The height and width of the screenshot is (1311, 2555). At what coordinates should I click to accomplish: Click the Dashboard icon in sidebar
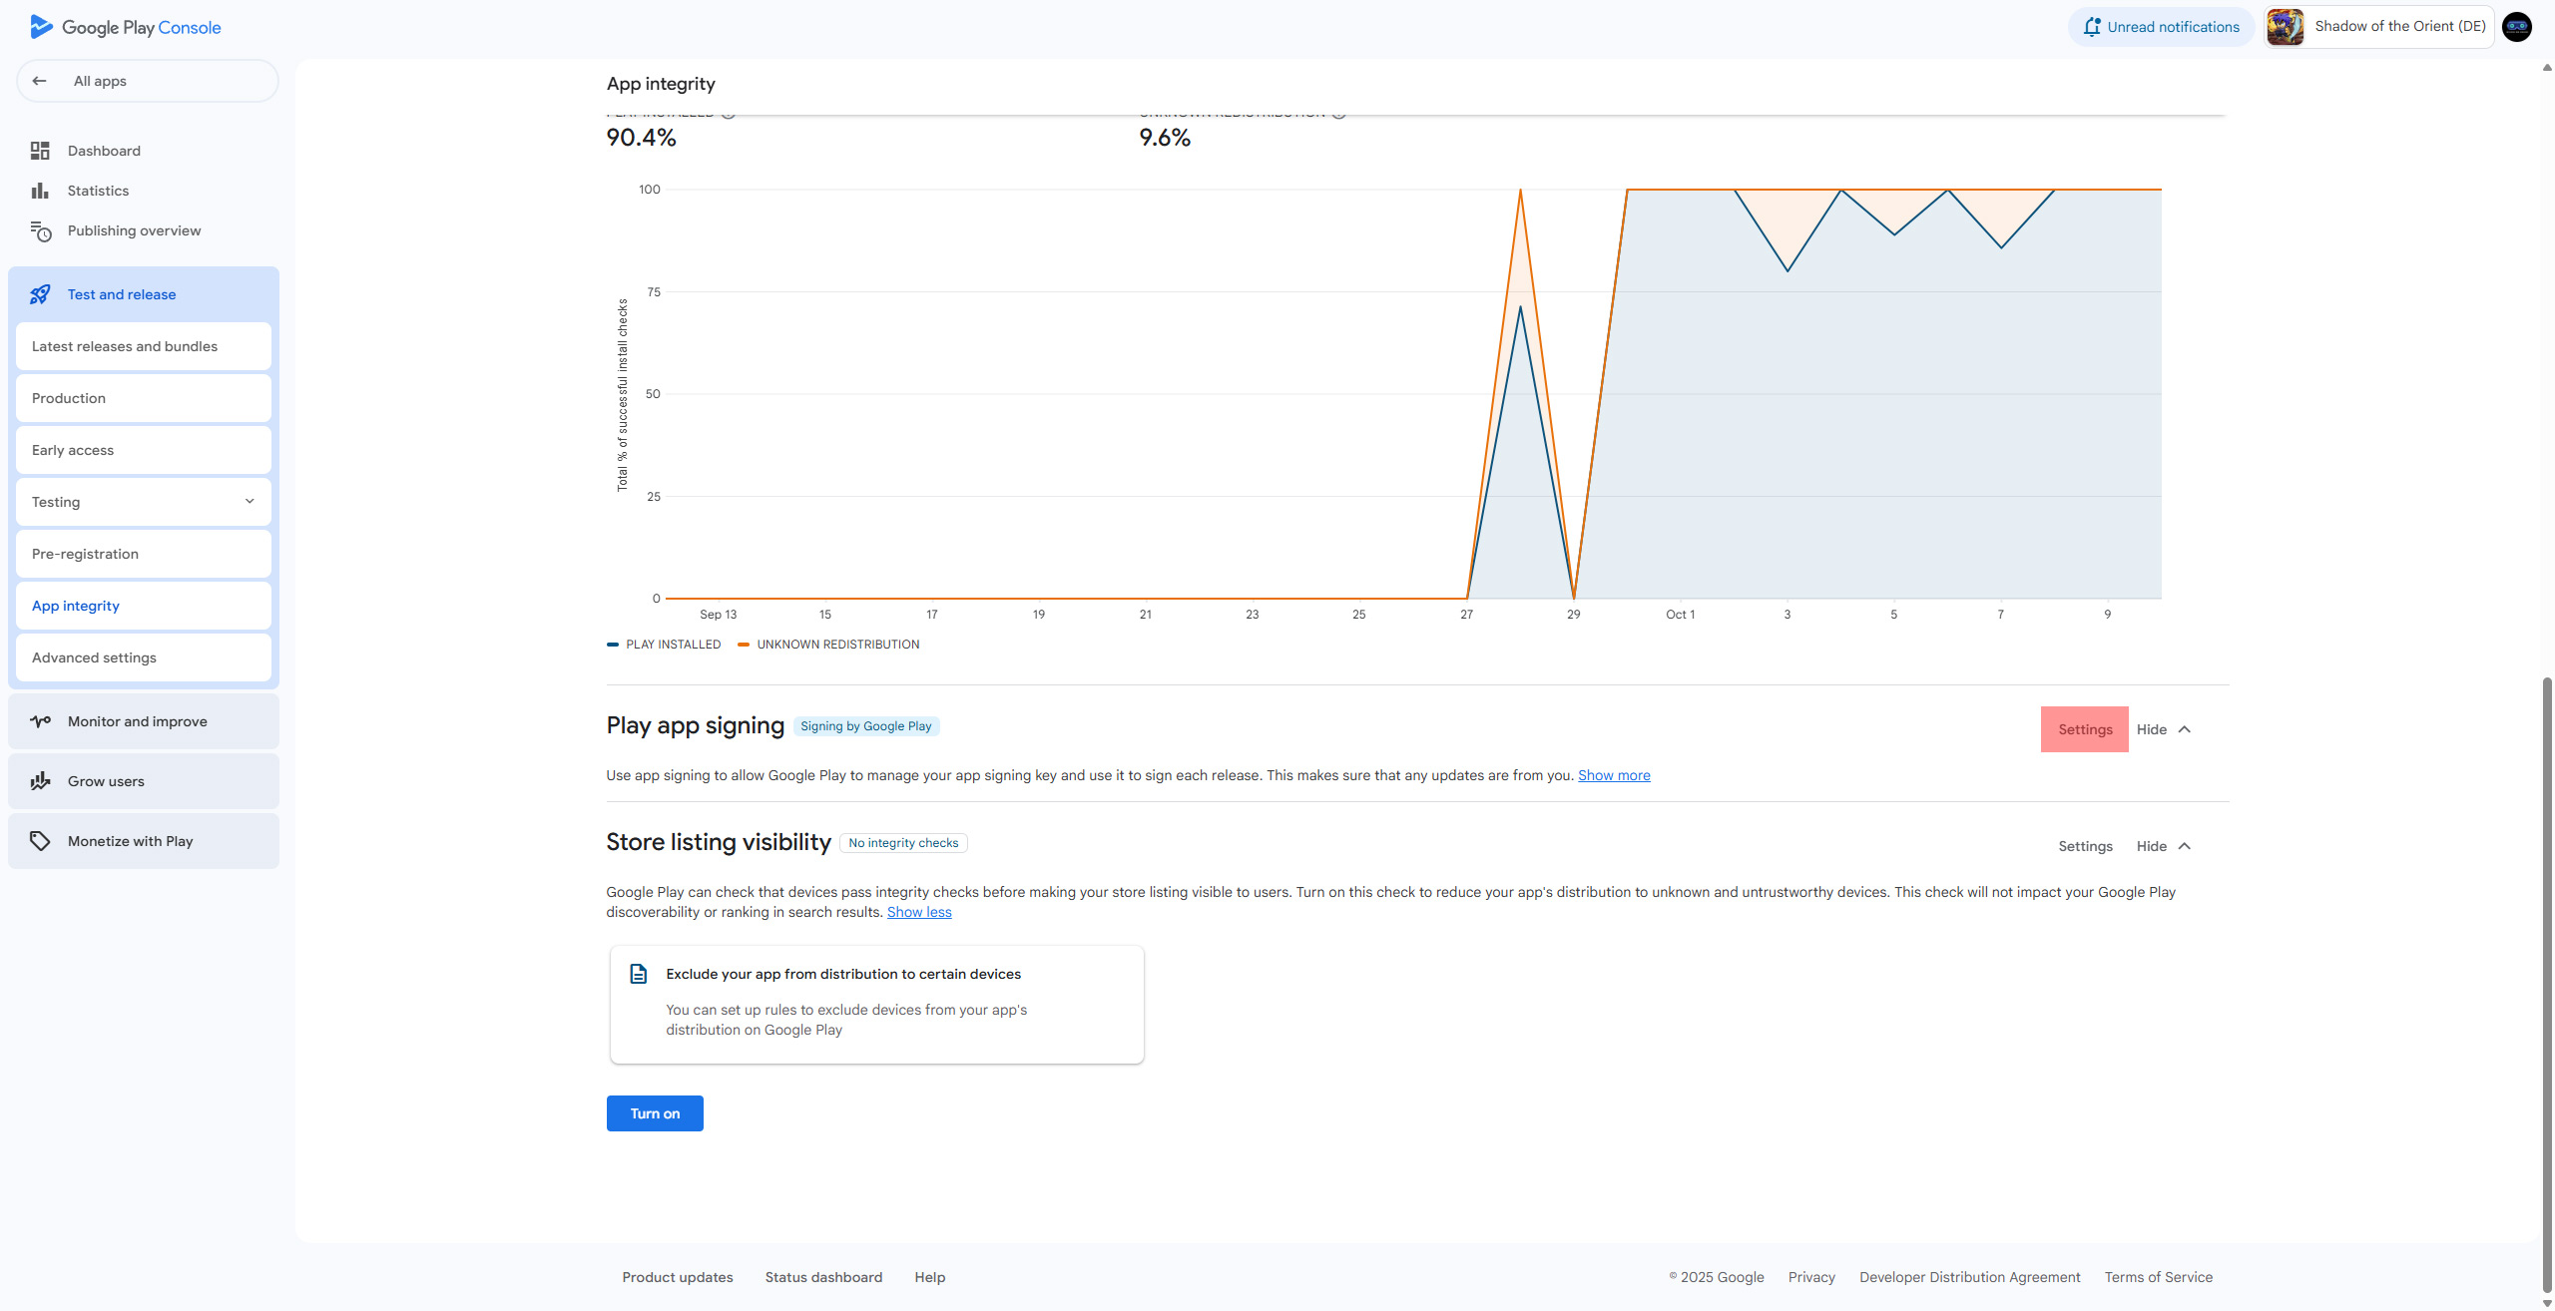[40, 151]
